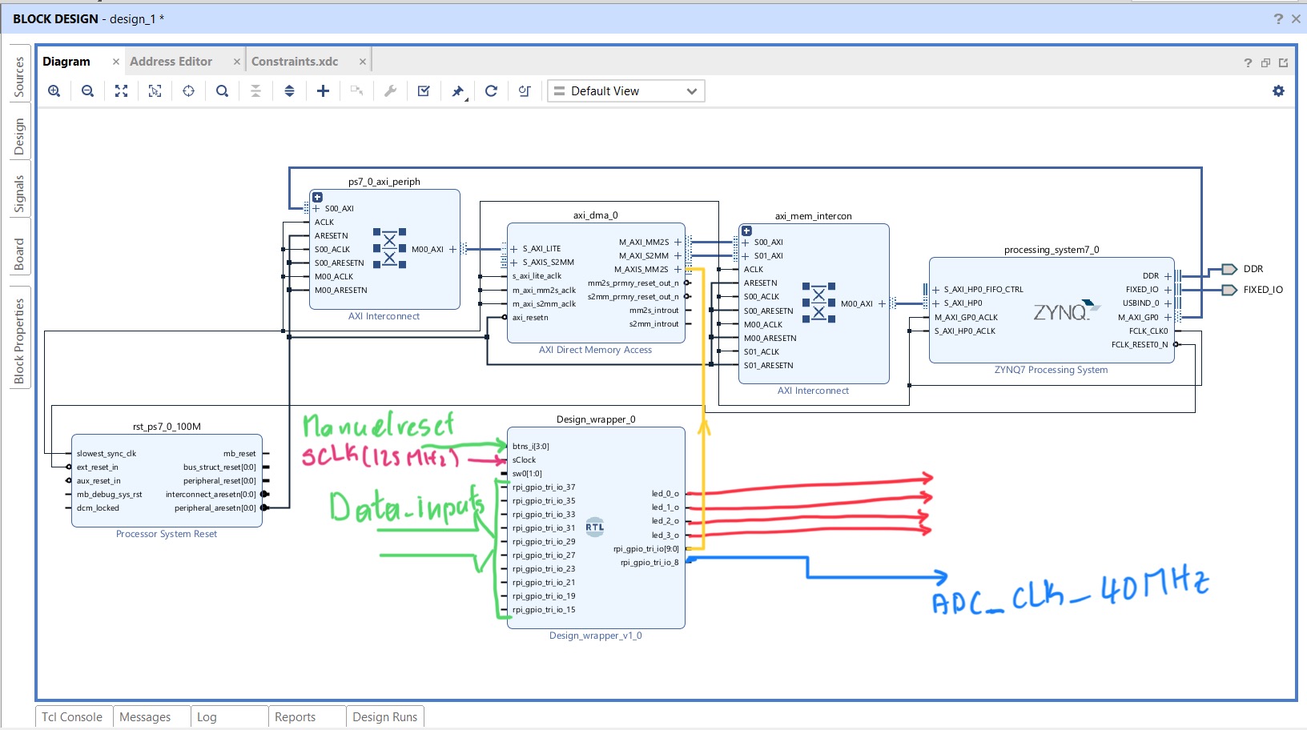
Task: Expand the M_AXI_MM2S interface pin
Action: [678, 242]
